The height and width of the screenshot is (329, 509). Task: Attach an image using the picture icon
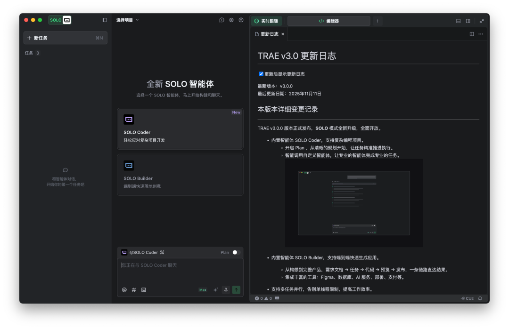[x=144, y=290]
